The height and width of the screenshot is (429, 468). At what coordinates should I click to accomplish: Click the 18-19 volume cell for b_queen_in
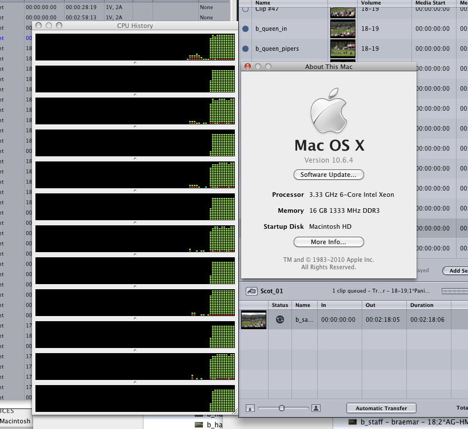(x=370, y=29)
